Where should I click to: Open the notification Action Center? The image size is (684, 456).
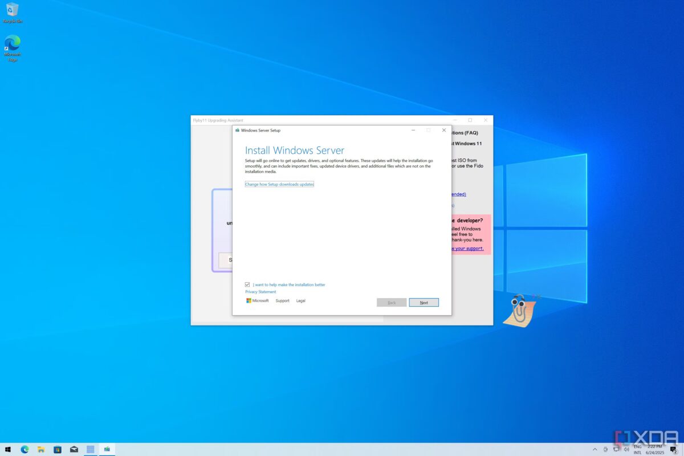tap(673, 449)
